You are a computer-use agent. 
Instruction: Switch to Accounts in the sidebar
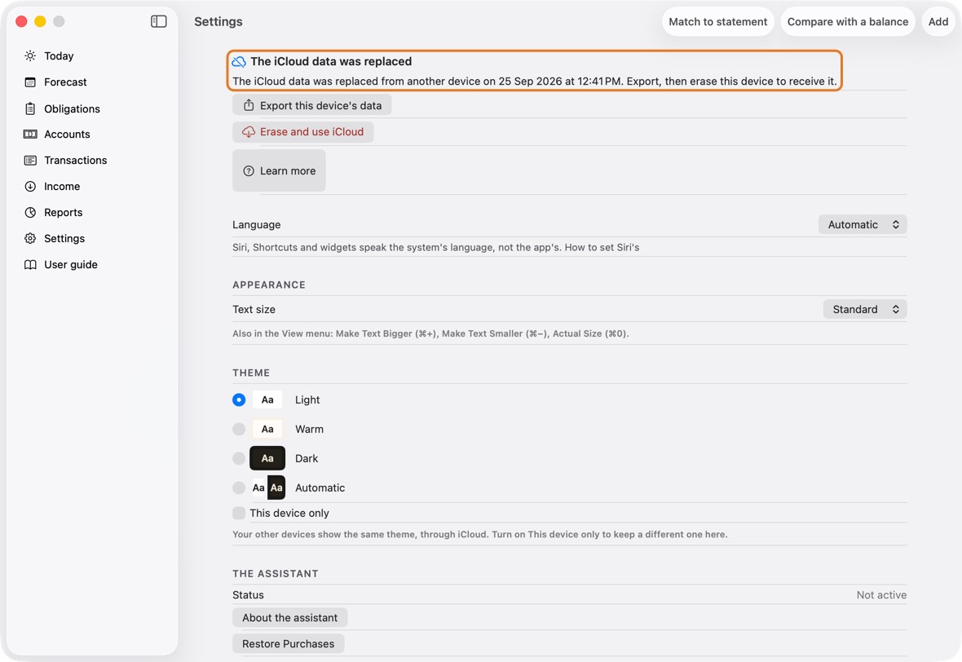point(67,135)
